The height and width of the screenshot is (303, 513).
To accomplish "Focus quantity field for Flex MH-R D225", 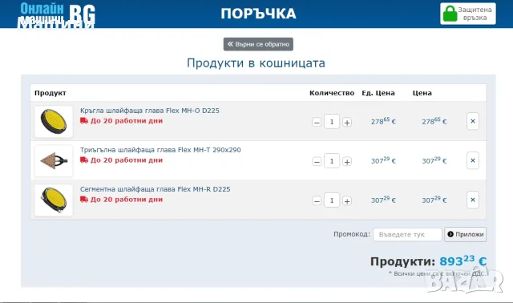I will coord(332,200).
